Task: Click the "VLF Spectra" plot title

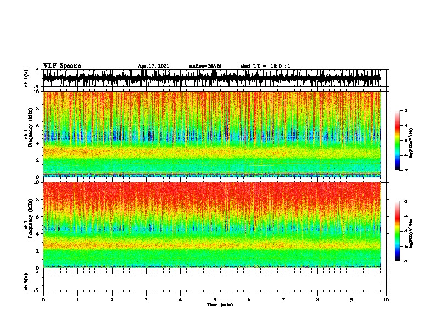Action: point(62,66)
